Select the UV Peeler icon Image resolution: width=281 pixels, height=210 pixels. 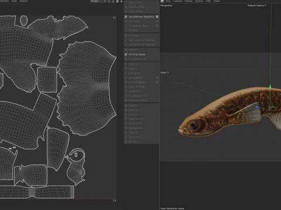pos(126,36)
